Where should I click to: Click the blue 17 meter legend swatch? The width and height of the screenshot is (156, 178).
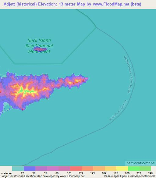(x=30, y=169)
